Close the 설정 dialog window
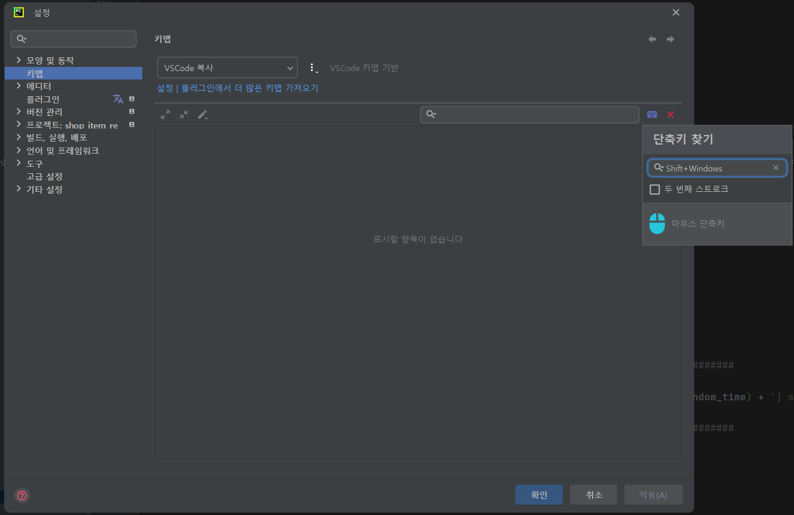Screen dimensions: 794x515 pyautogui.click(x=676, y=13)
